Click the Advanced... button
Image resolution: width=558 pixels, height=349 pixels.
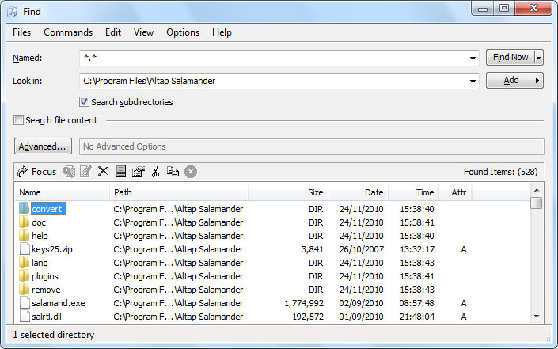[43, 146]
